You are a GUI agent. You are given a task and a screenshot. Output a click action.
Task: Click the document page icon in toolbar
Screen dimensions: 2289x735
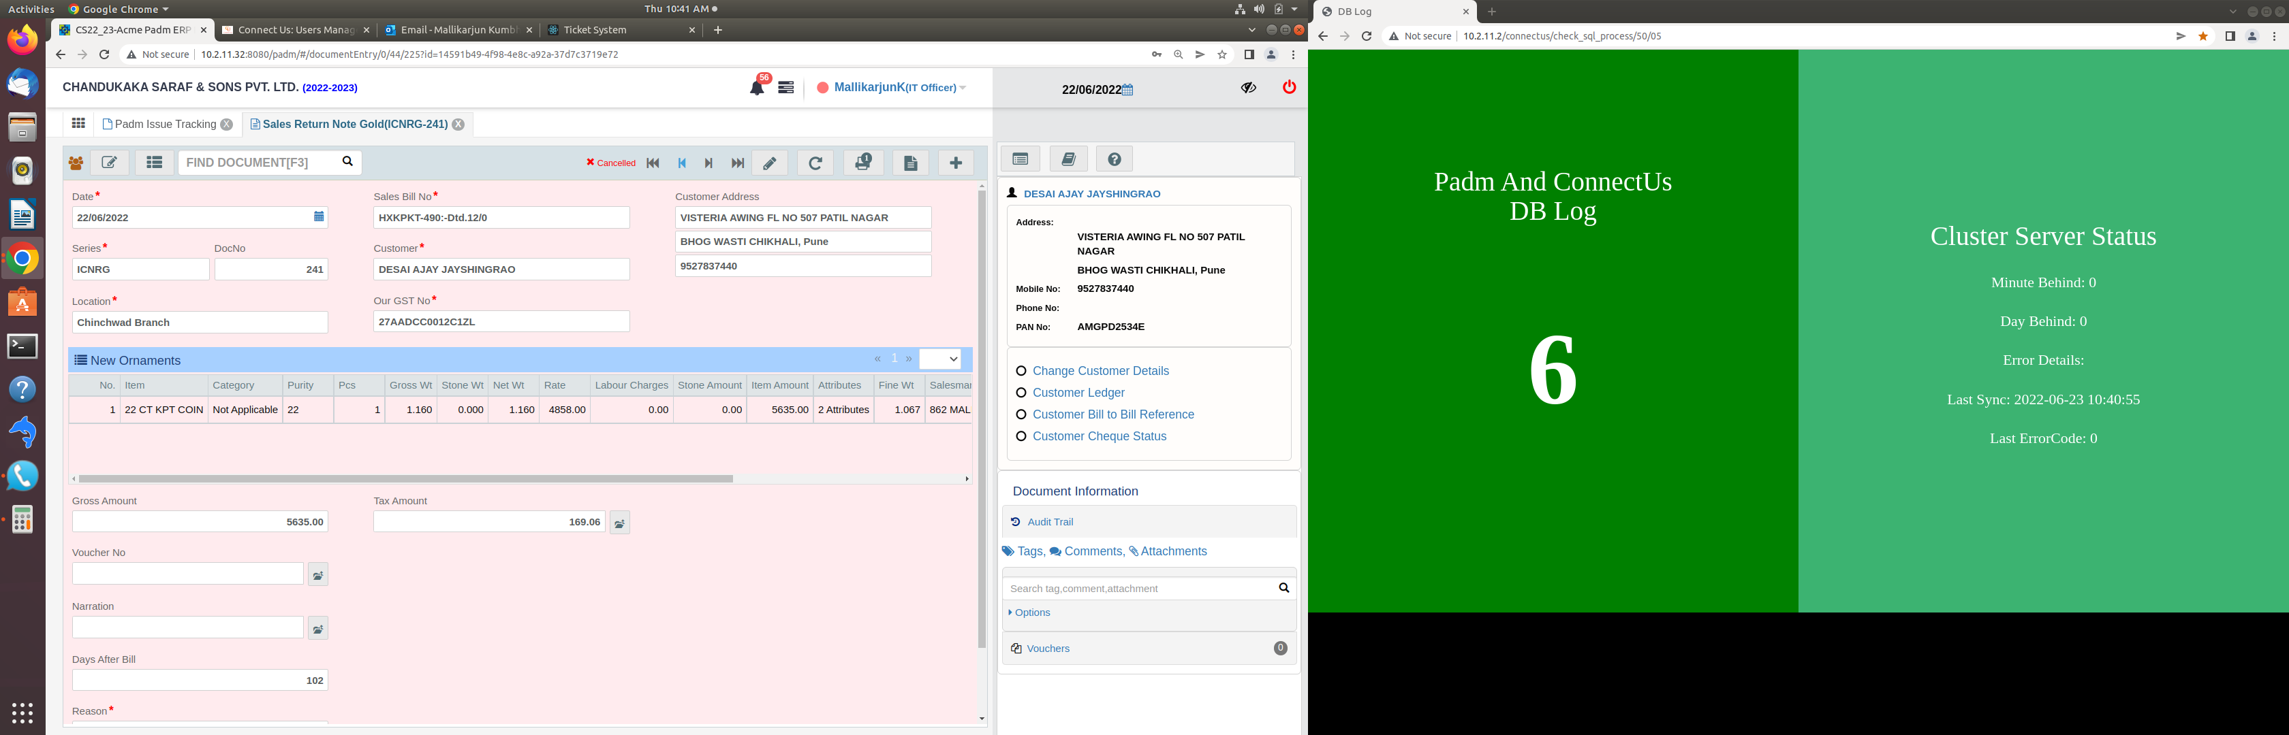click(911, 163)
